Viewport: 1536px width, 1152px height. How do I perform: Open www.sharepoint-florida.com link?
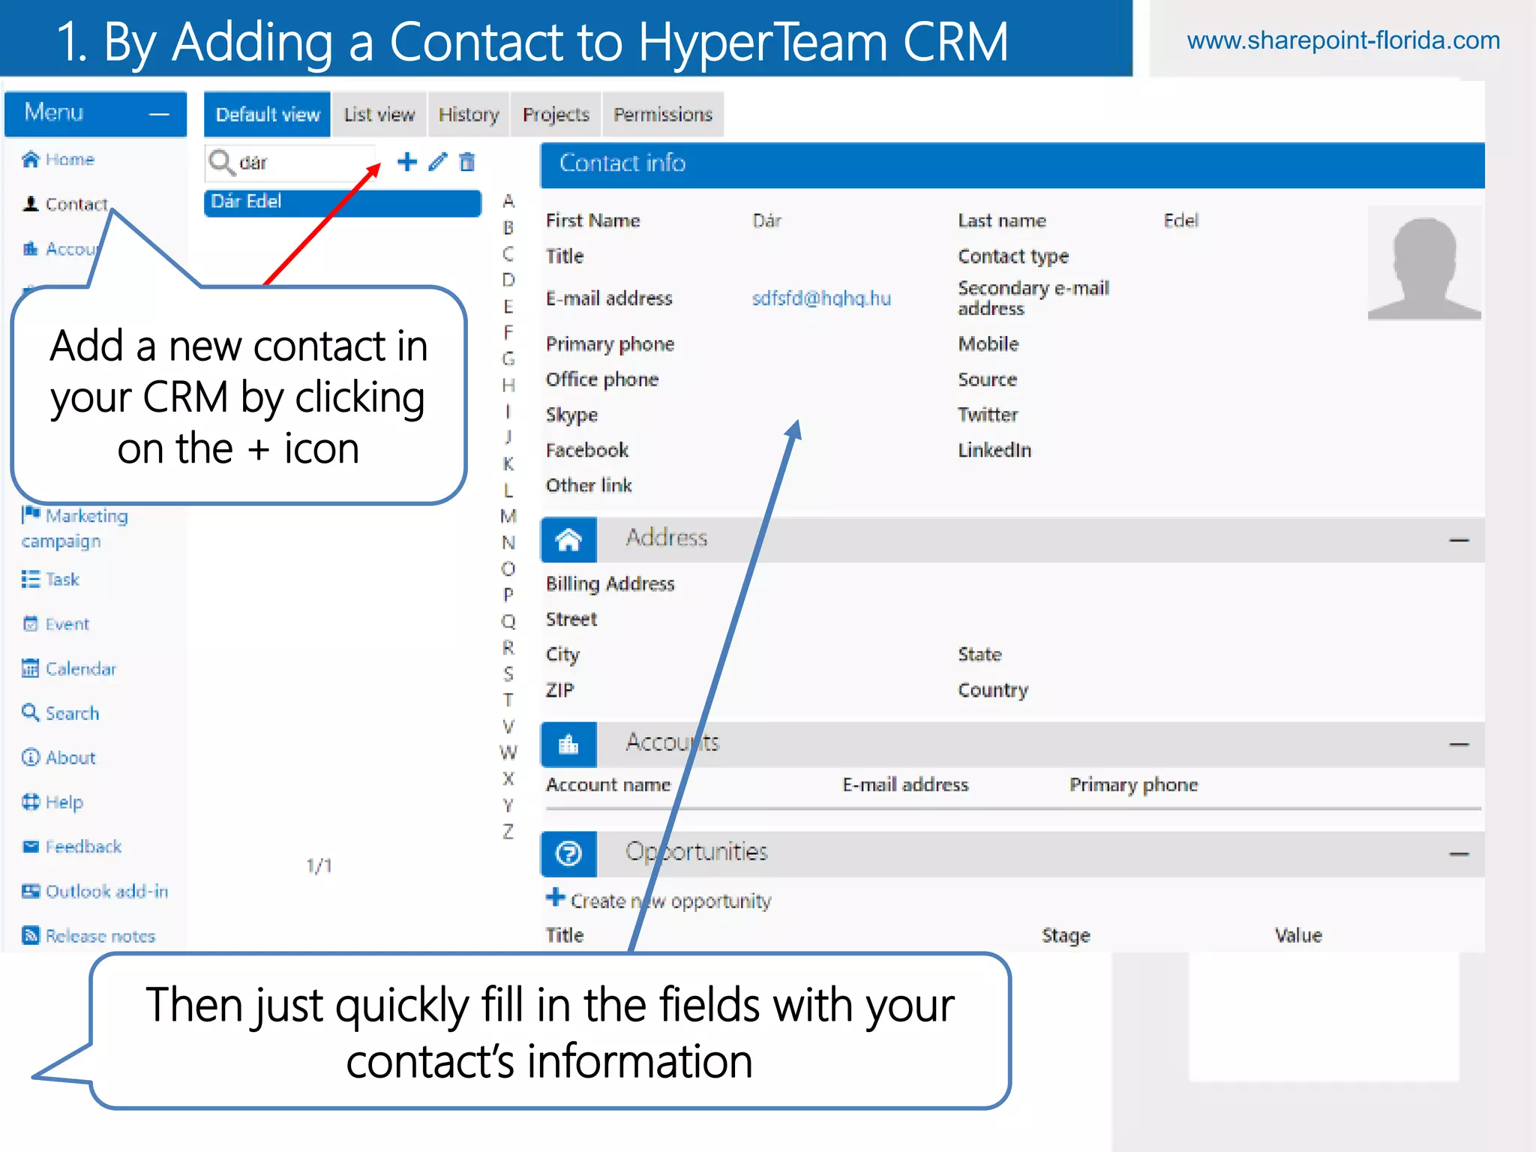point(1343,40)
